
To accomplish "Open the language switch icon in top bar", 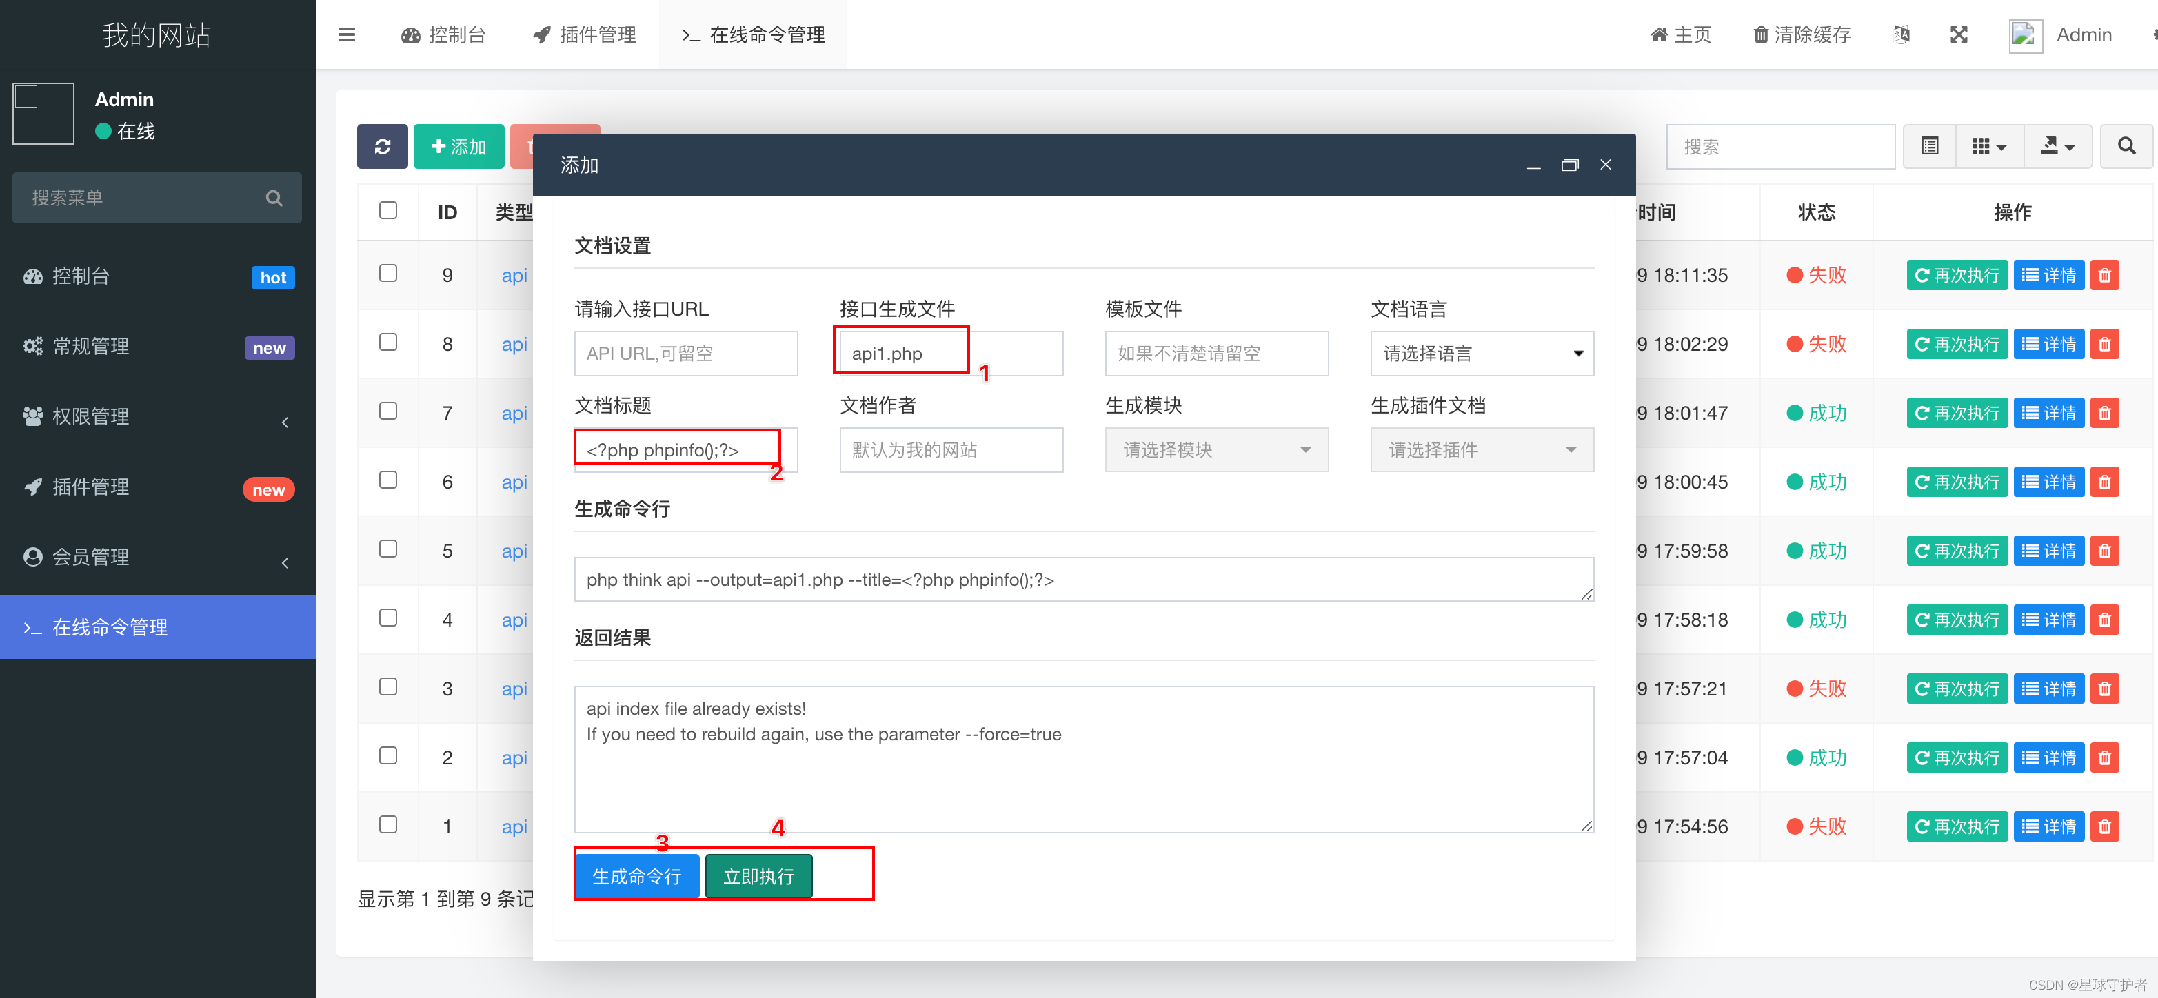I will pos(1901,34).
